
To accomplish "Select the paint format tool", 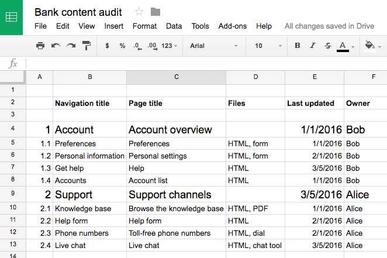I will point(87,46).
